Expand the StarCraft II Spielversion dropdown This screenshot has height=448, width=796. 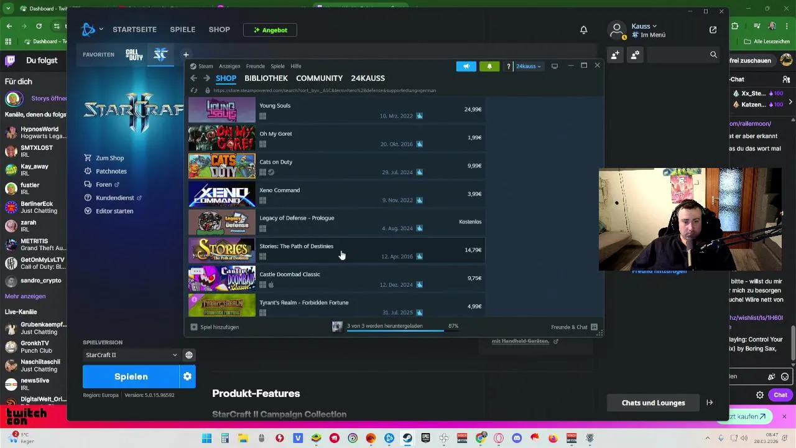131,355
